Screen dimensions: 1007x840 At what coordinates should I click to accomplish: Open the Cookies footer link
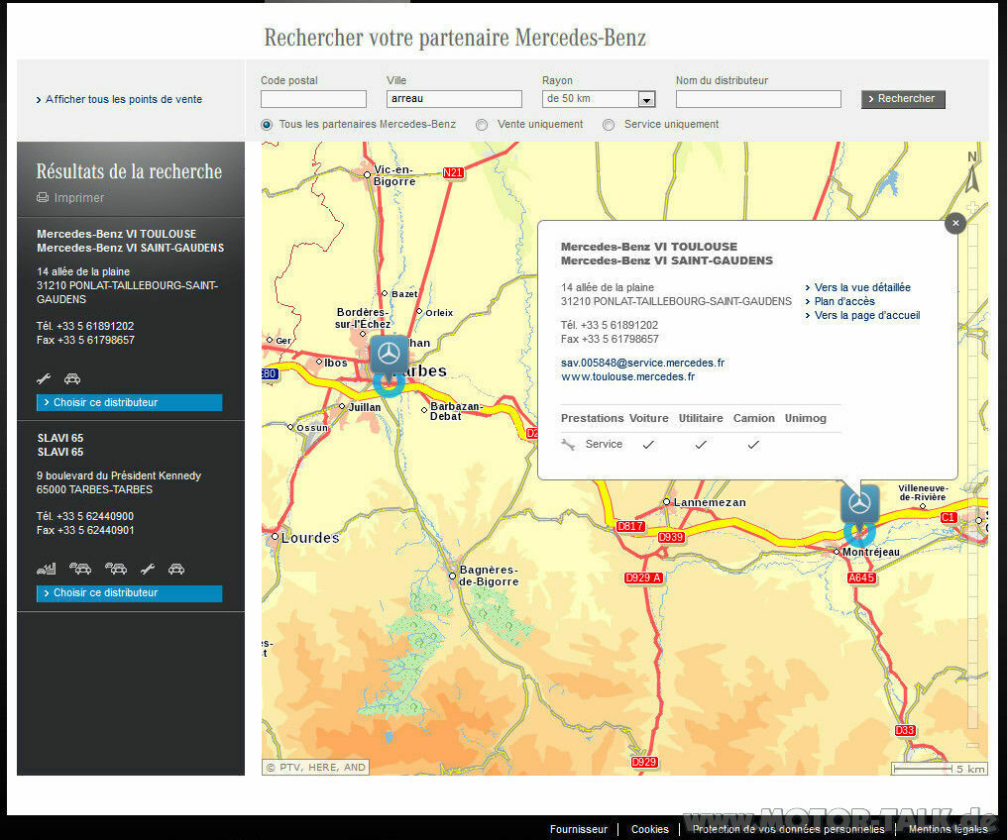[650, 829]
